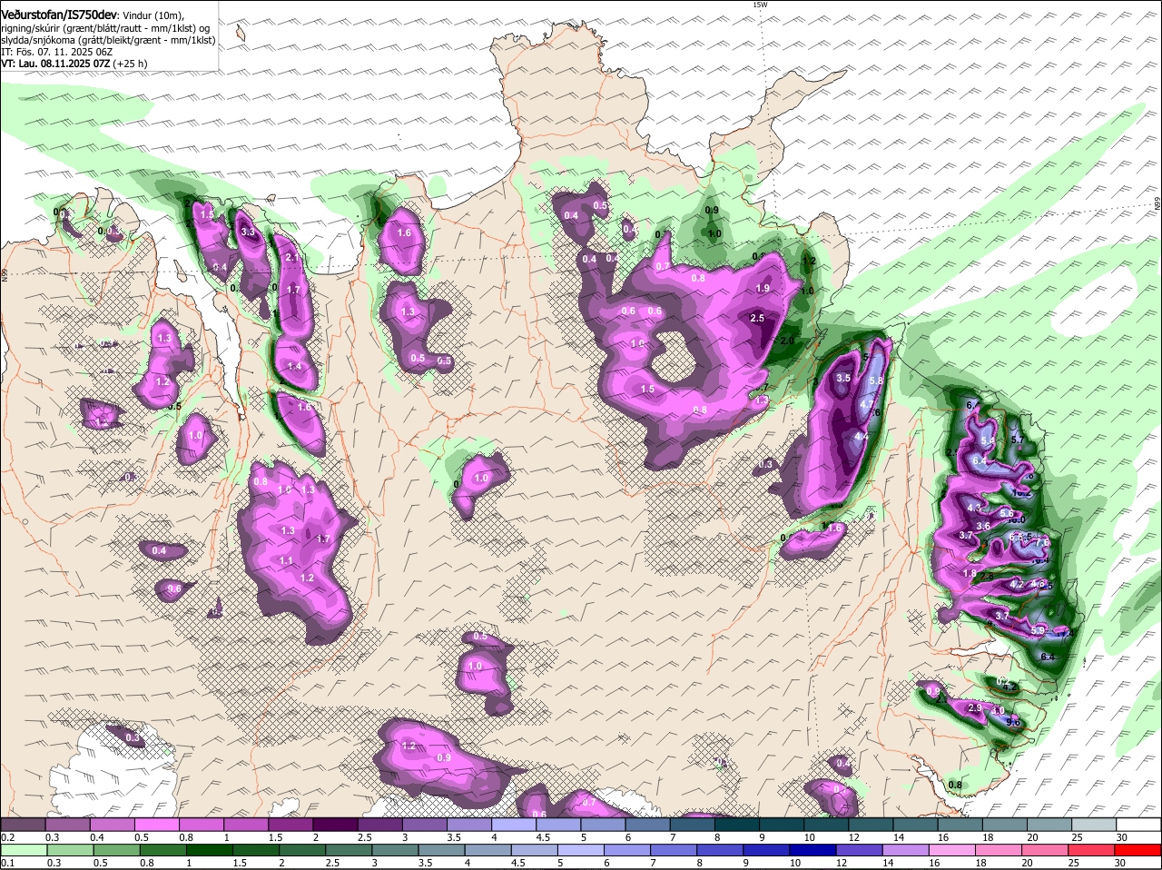Click the 2.1 precipitation value on map

pos(291,258)
